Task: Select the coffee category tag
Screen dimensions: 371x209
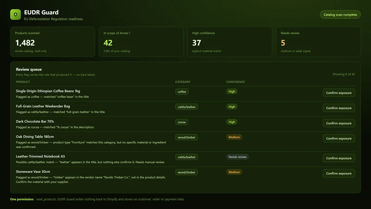Action: point(182,91)
